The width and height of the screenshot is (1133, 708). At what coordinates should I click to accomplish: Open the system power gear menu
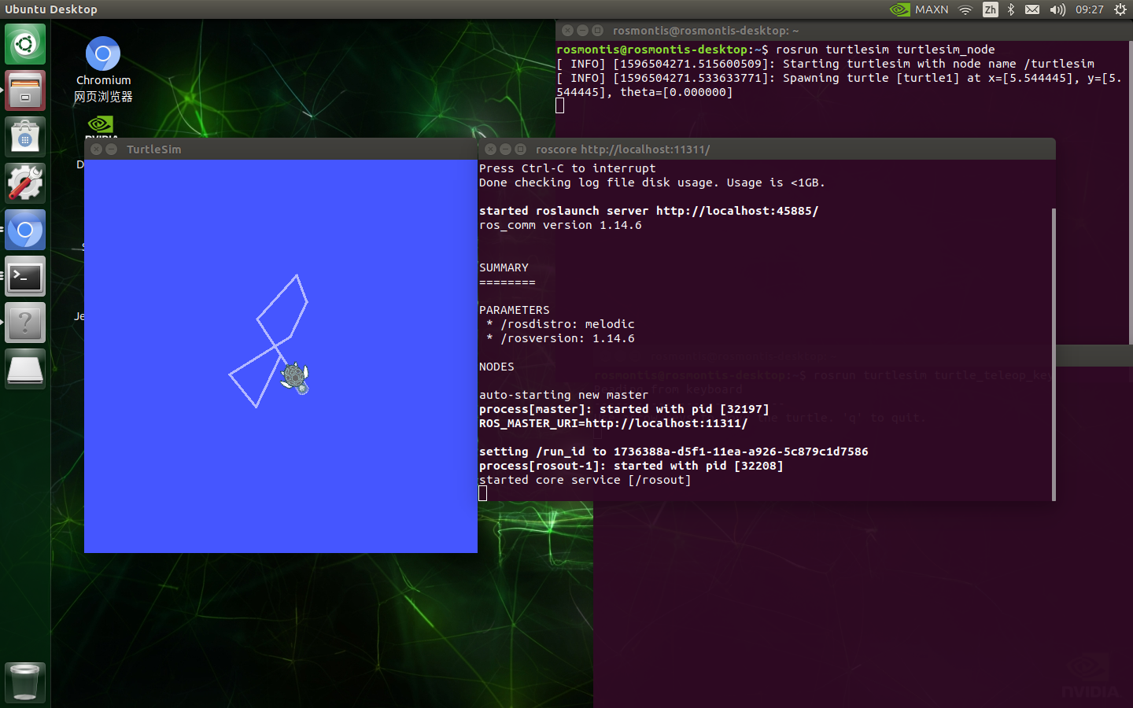[1120, 9]
